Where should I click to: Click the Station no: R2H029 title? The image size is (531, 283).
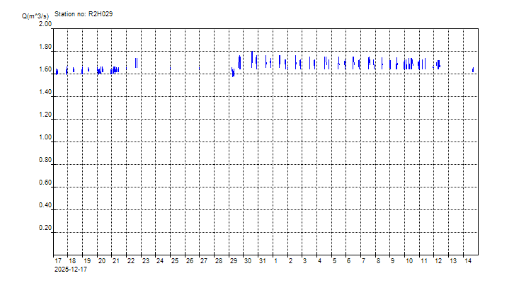[84, 13]
